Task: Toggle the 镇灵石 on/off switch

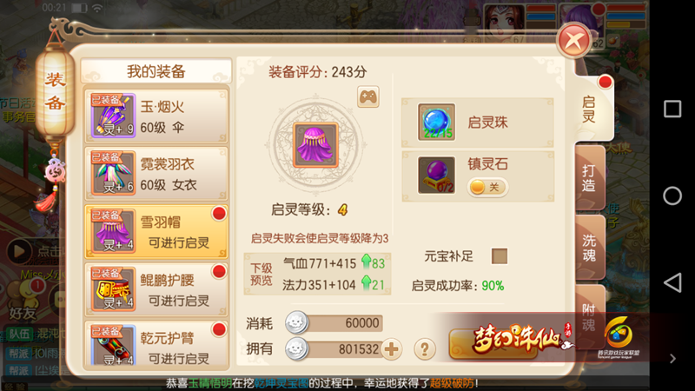Action: [487, 187]
